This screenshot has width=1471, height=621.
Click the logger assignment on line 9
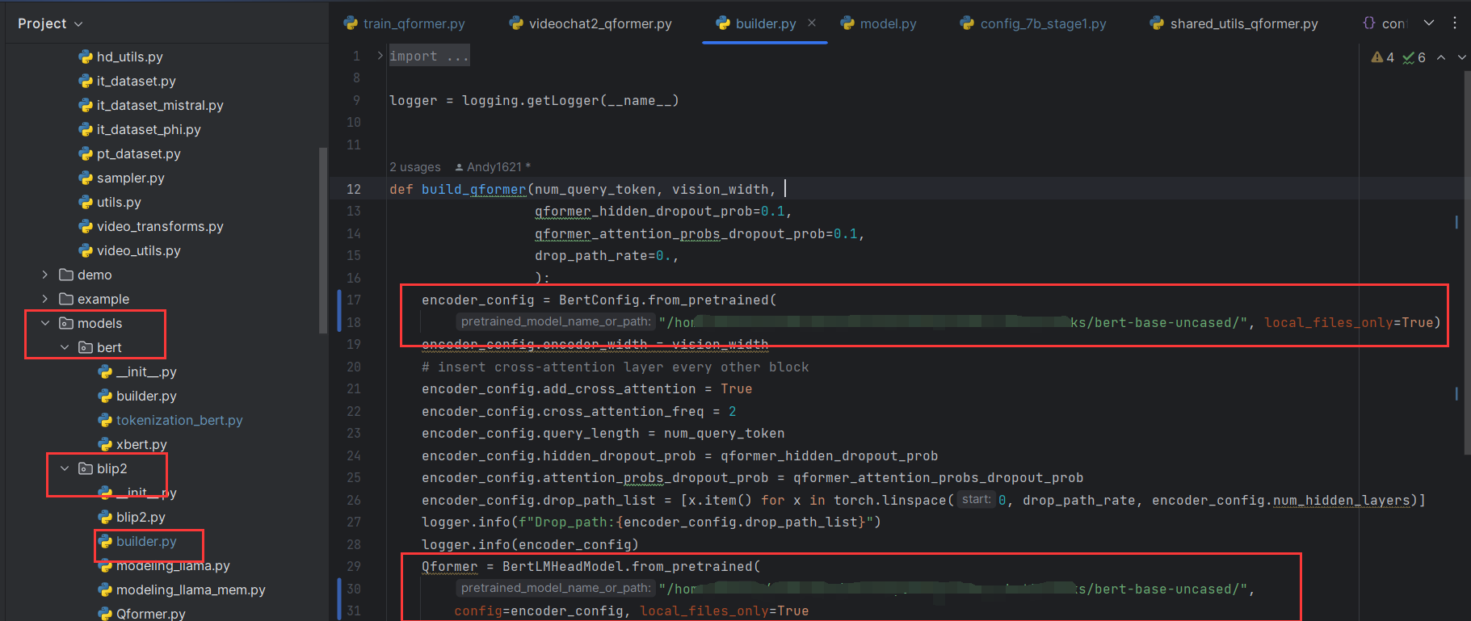[534, 100]
